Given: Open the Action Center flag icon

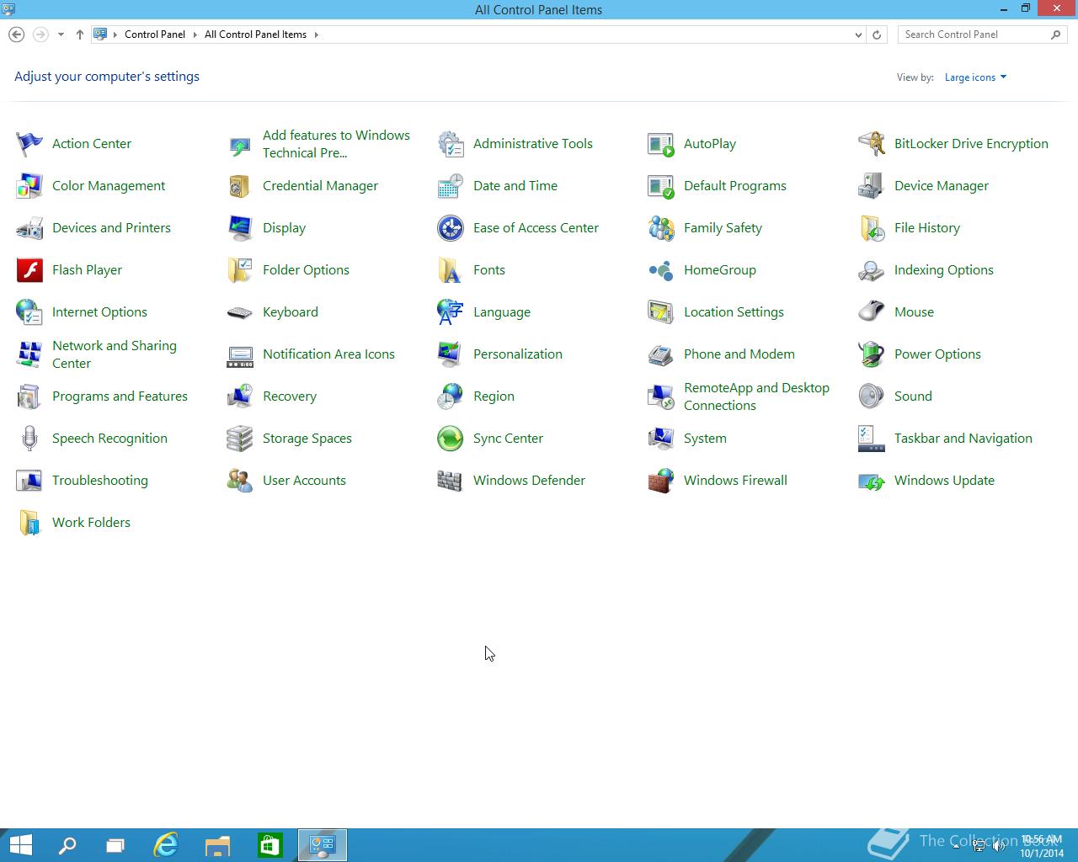Looking at the screenshot, I should click(29, 144).
